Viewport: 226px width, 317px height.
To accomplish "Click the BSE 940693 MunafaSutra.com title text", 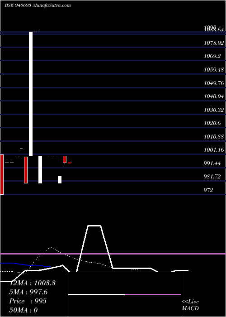I will pyautogui.click(x=38, y=5).
